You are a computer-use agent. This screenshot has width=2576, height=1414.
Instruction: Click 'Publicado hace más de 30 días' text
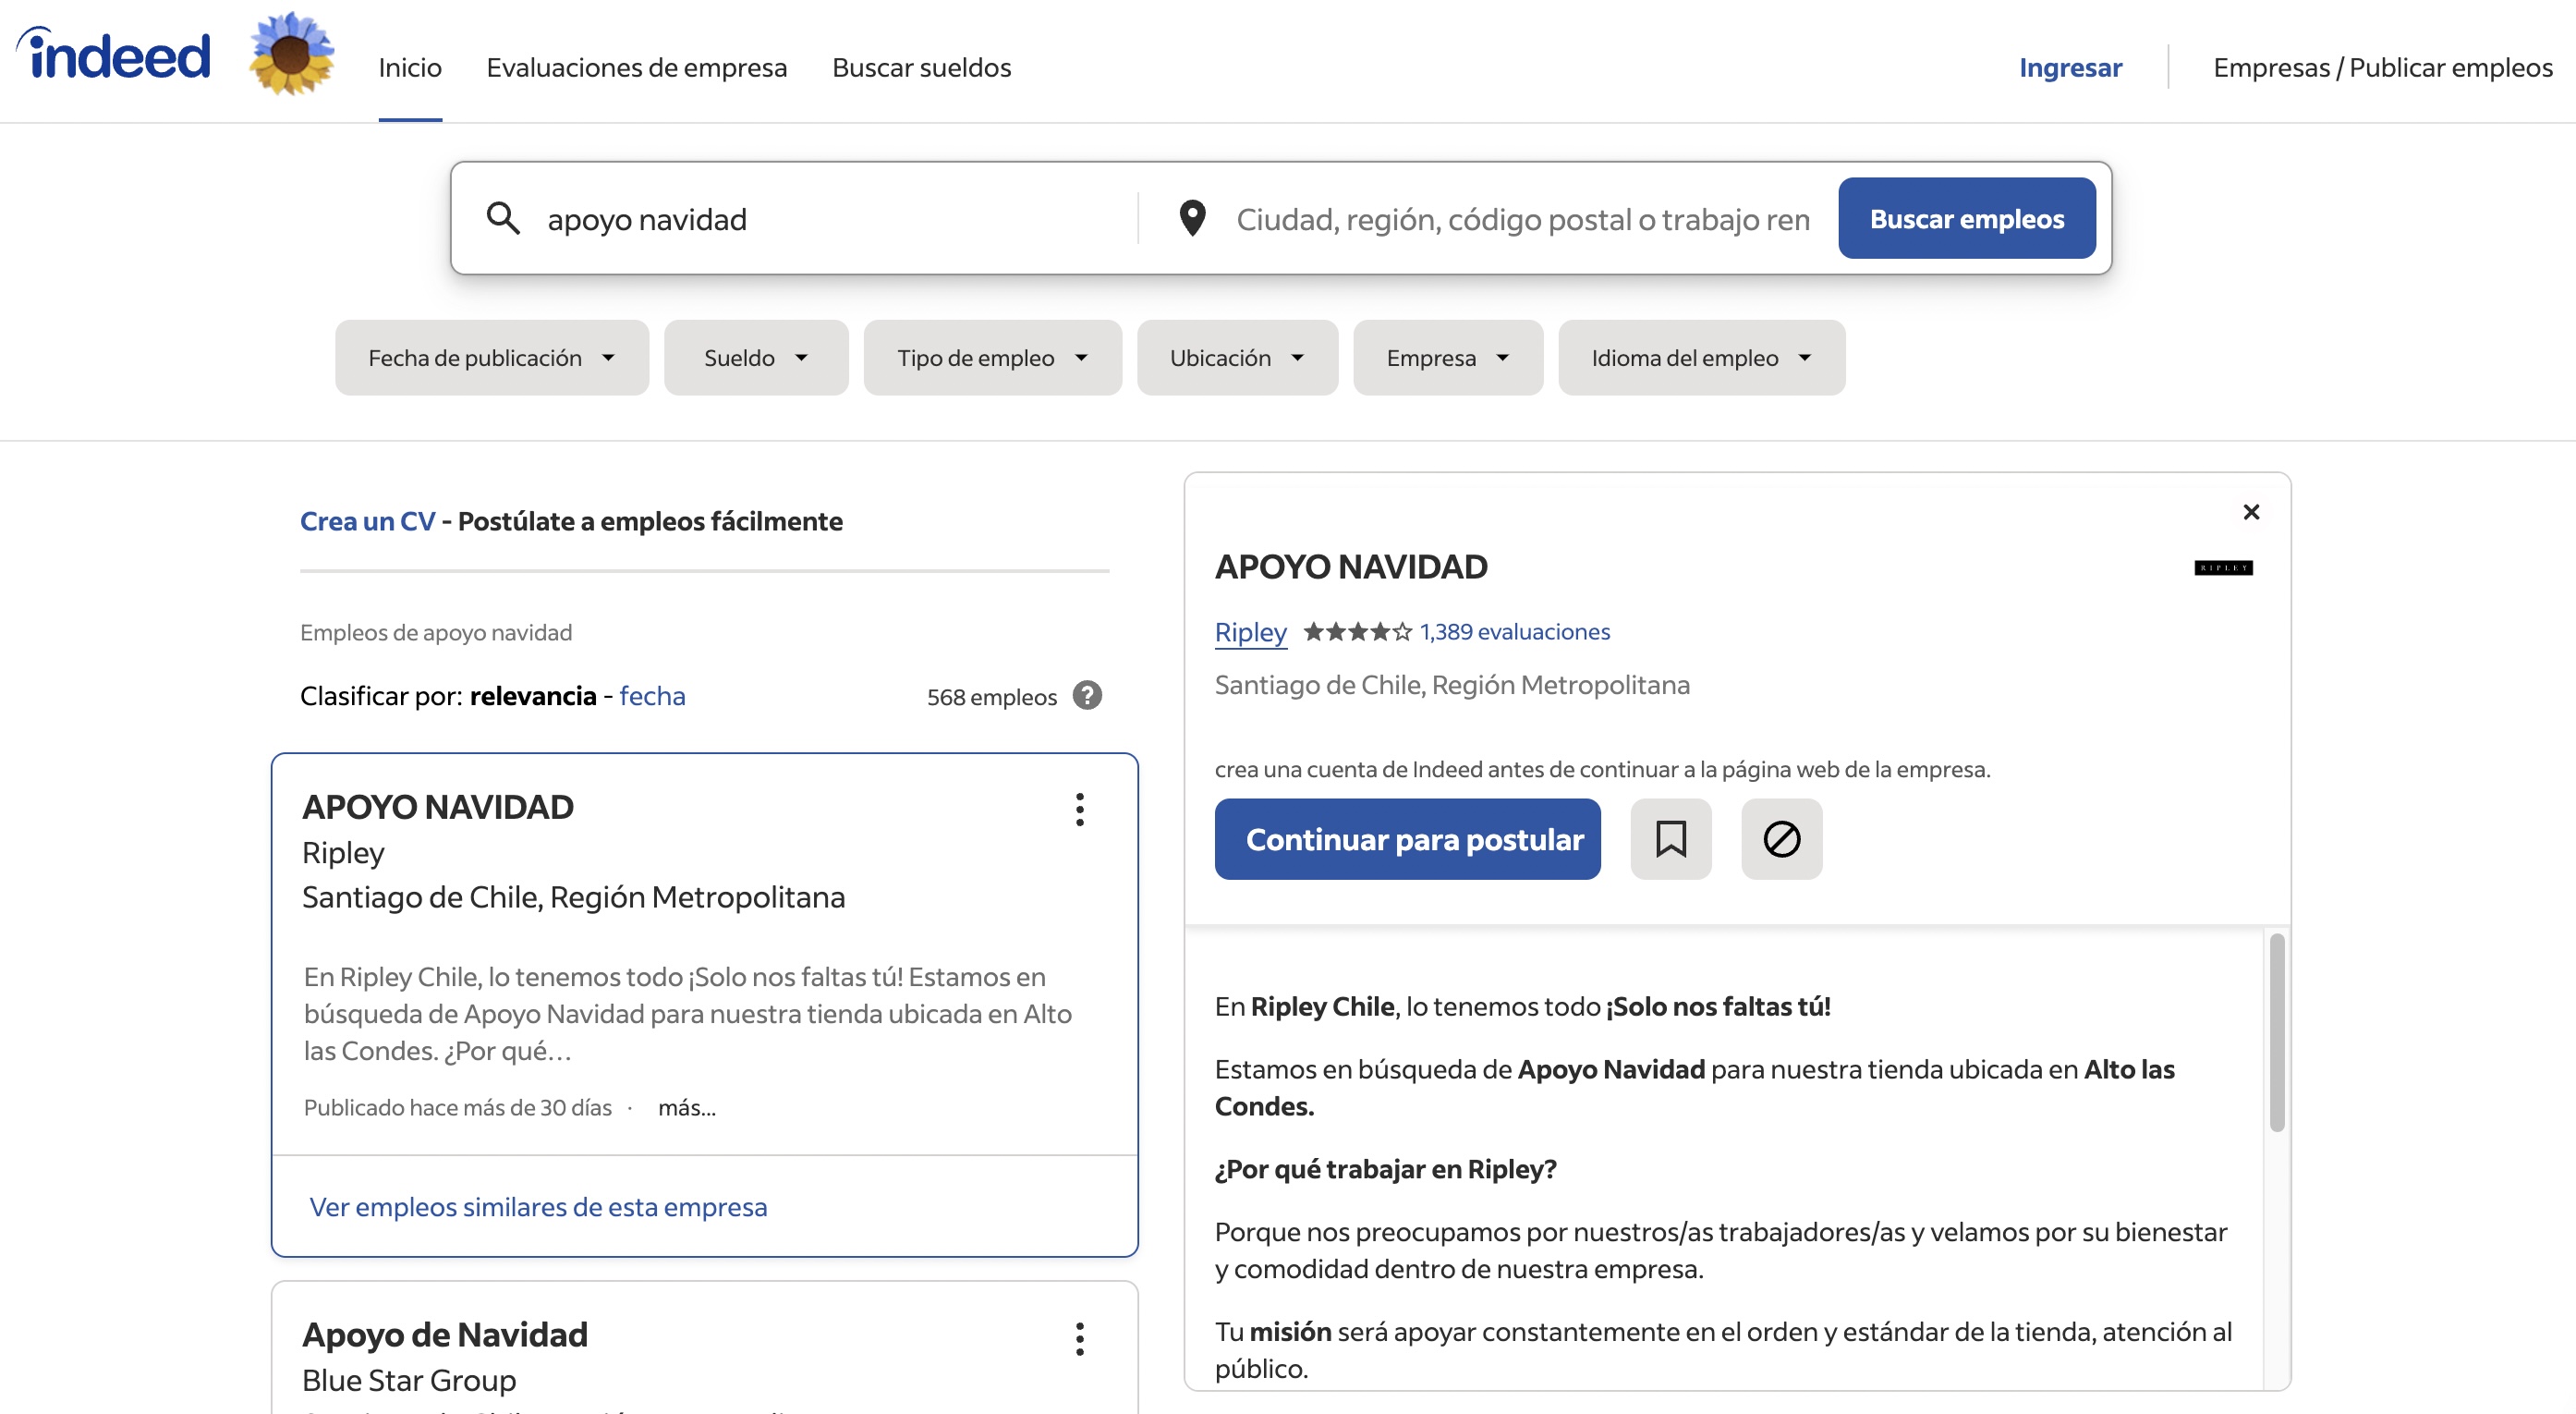457,1107
